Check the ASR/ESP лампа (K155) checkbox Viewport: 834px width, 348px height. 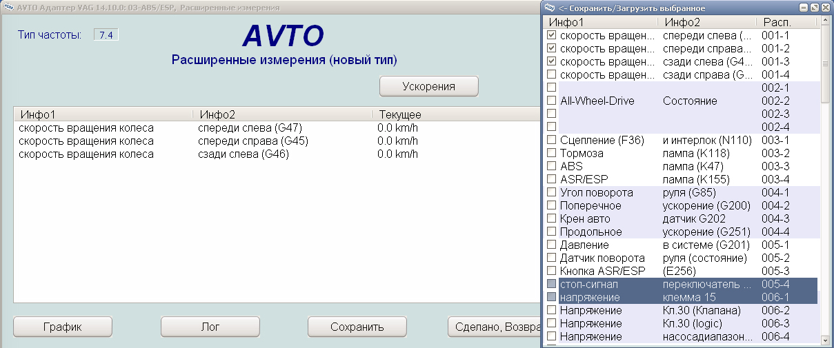point(551,179)
